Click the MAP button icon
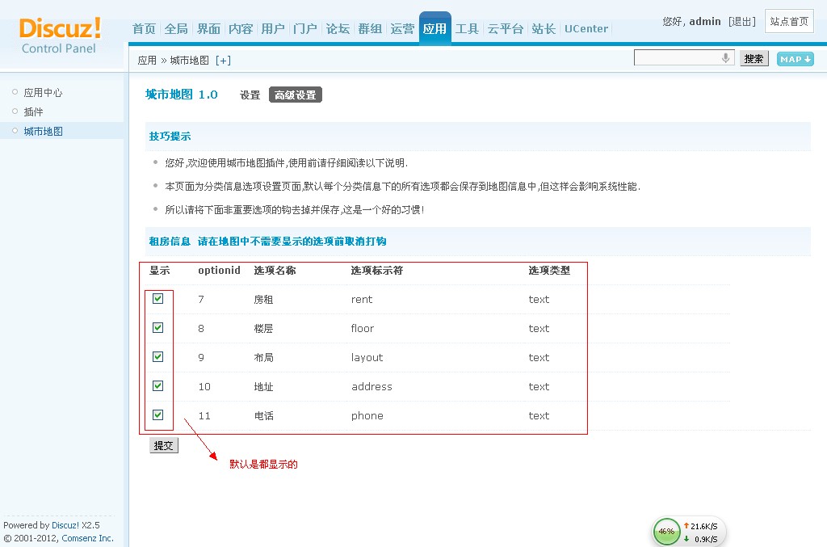This screenshot has height=547, width=827. [x=795, y=59]
